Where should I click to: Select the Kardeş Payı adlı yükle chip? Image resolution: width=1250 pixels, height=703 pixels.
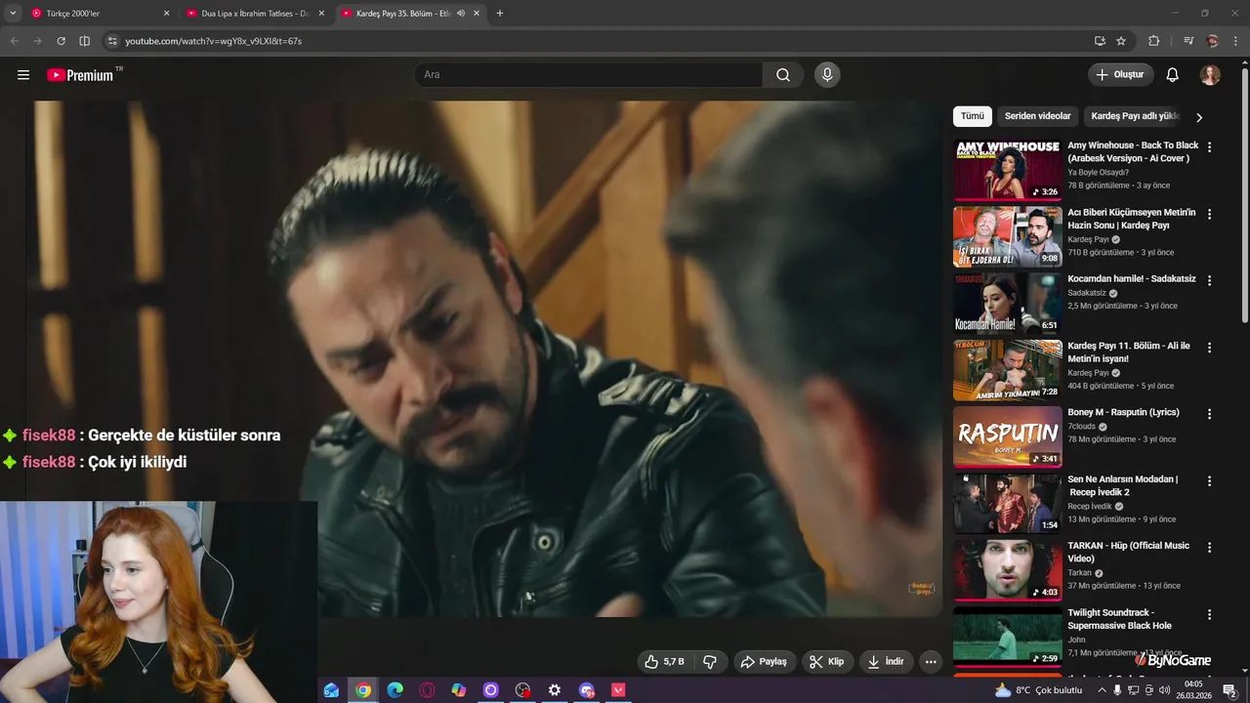[1135, 116]
